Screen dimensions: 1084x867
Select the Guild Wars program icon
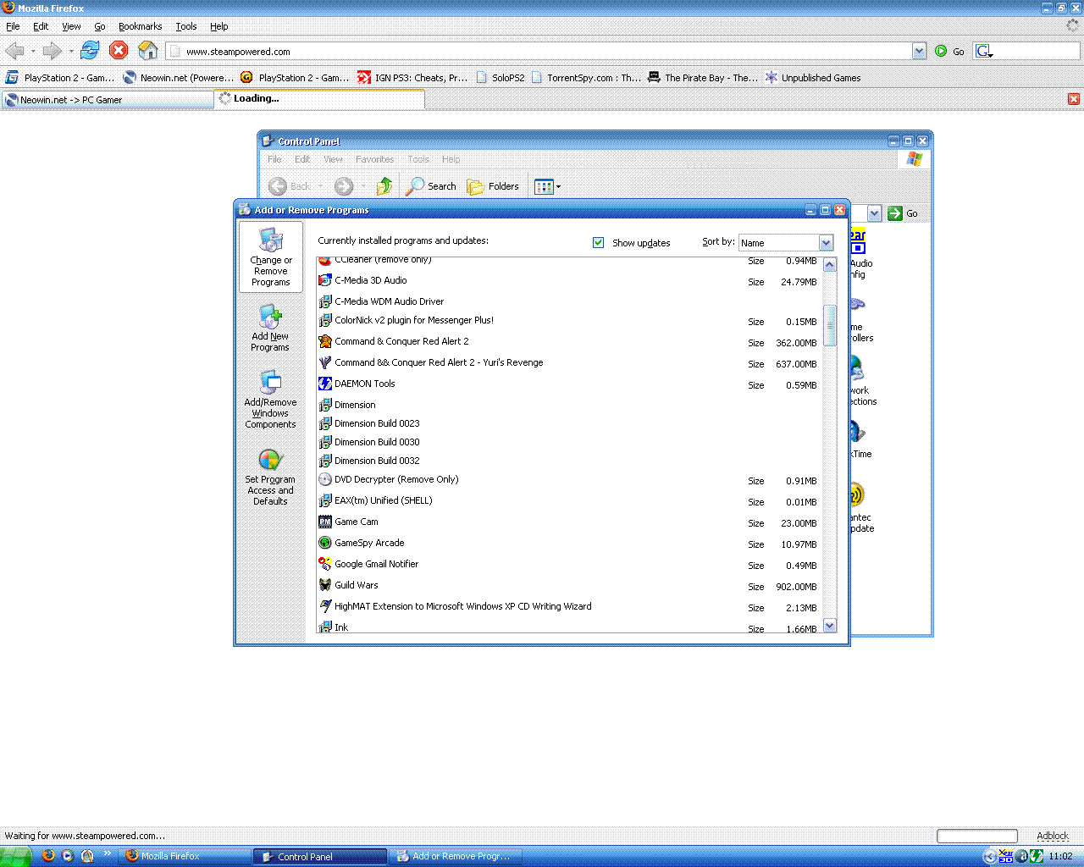pos(325,585)
